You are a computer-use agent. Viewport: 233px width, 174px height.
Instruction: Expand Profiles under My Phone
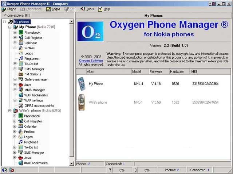coord(15,48)
